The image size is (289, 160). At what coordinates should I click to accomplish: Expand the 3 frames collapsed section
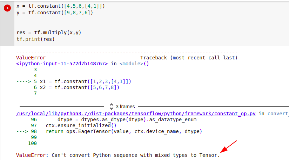tap(122, 107)
